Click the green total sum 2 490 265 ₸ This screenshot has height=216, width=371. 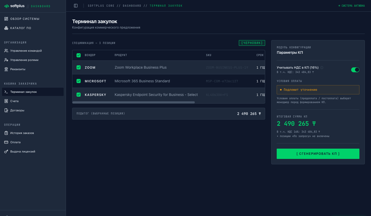(x=296, y=124)
